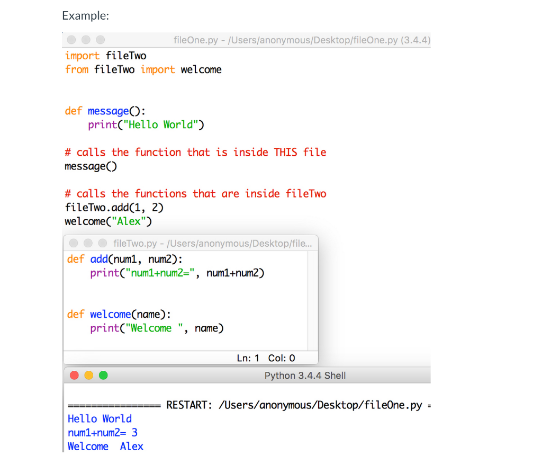
Task: Activate the Python 3.4.4 Shell title bar
Action: (304, 375)
